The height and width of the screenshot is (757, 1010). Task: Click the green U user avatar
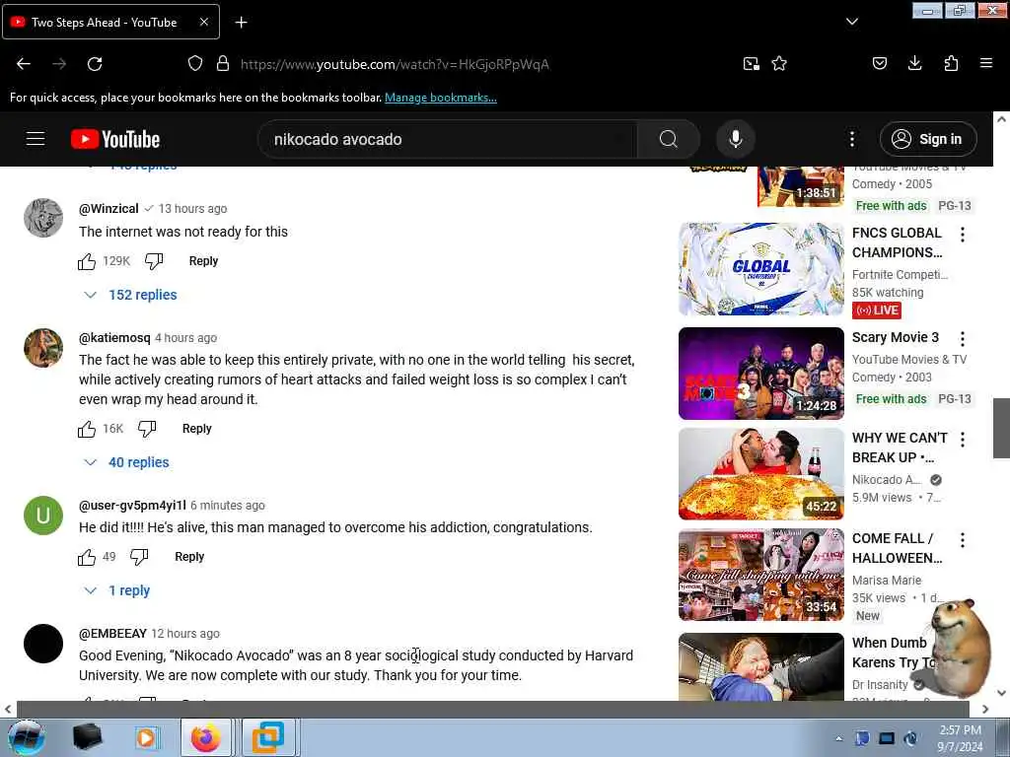pos(43,515)
